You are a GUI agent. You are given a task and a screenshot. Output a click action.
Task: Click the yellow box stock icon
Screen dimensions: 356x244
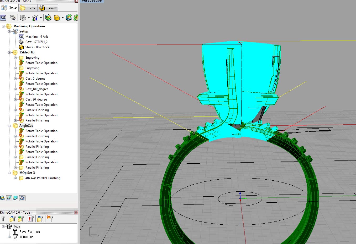point(56,18)
